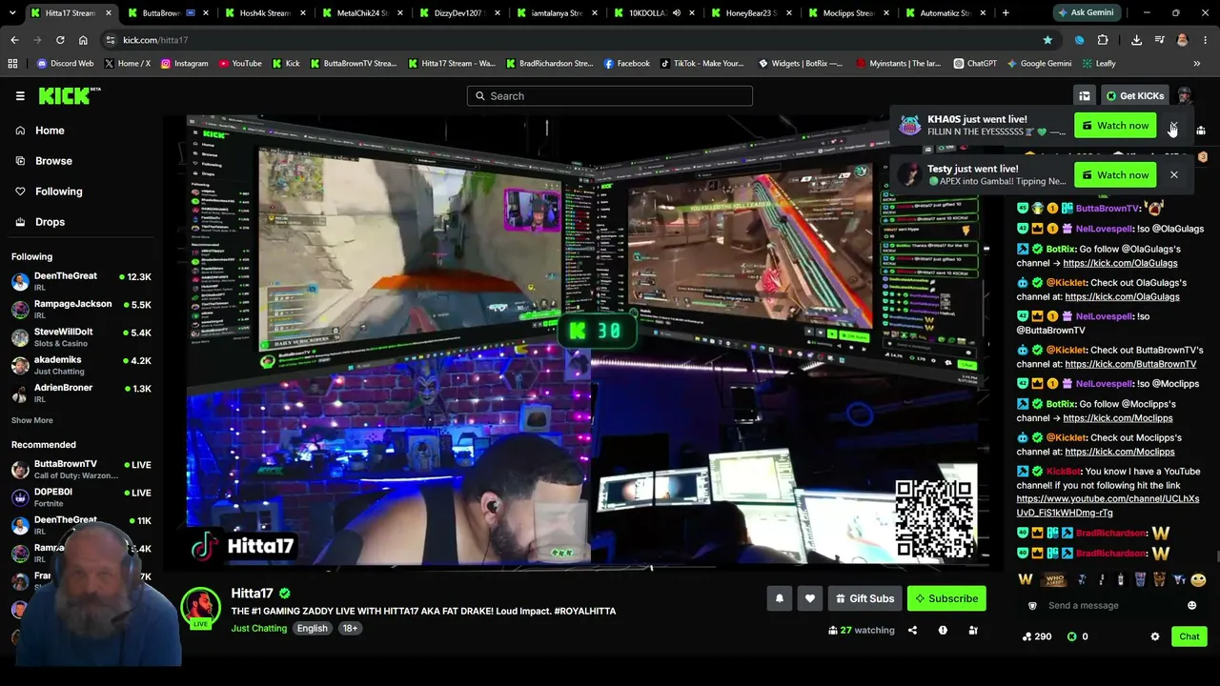Click the Send a message chat field
1220x686 pixels.
[x=1111, y=605]
